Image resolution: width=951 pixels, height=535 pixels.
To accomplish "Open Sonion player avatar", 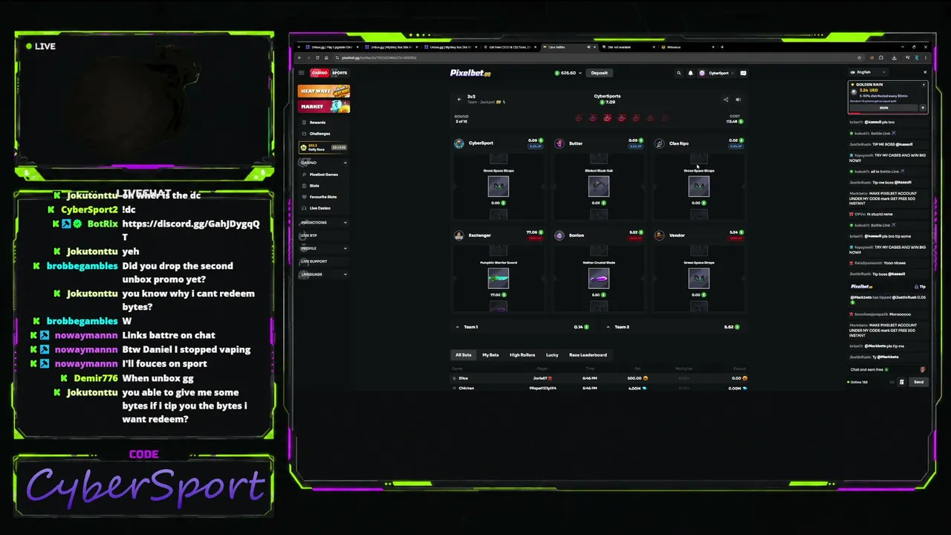I will (559, 236).
